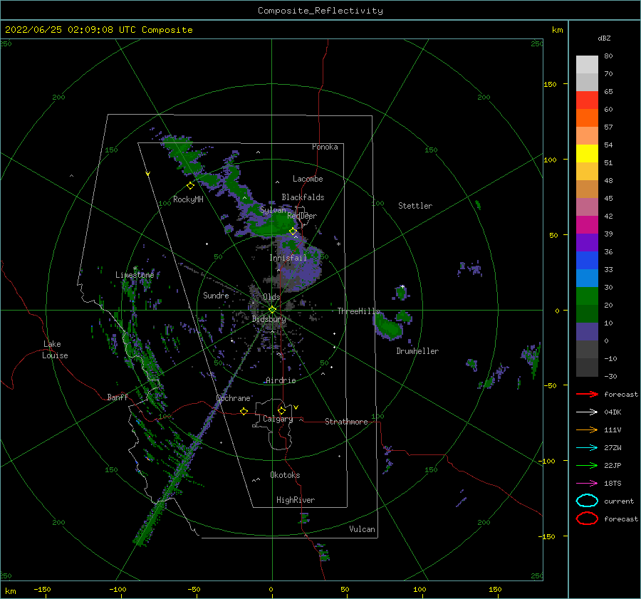Click the 2022/06/25 02:09:08 UTC timestamp
The height and width of the screenshot is (599, 641).
click(98, 30)
